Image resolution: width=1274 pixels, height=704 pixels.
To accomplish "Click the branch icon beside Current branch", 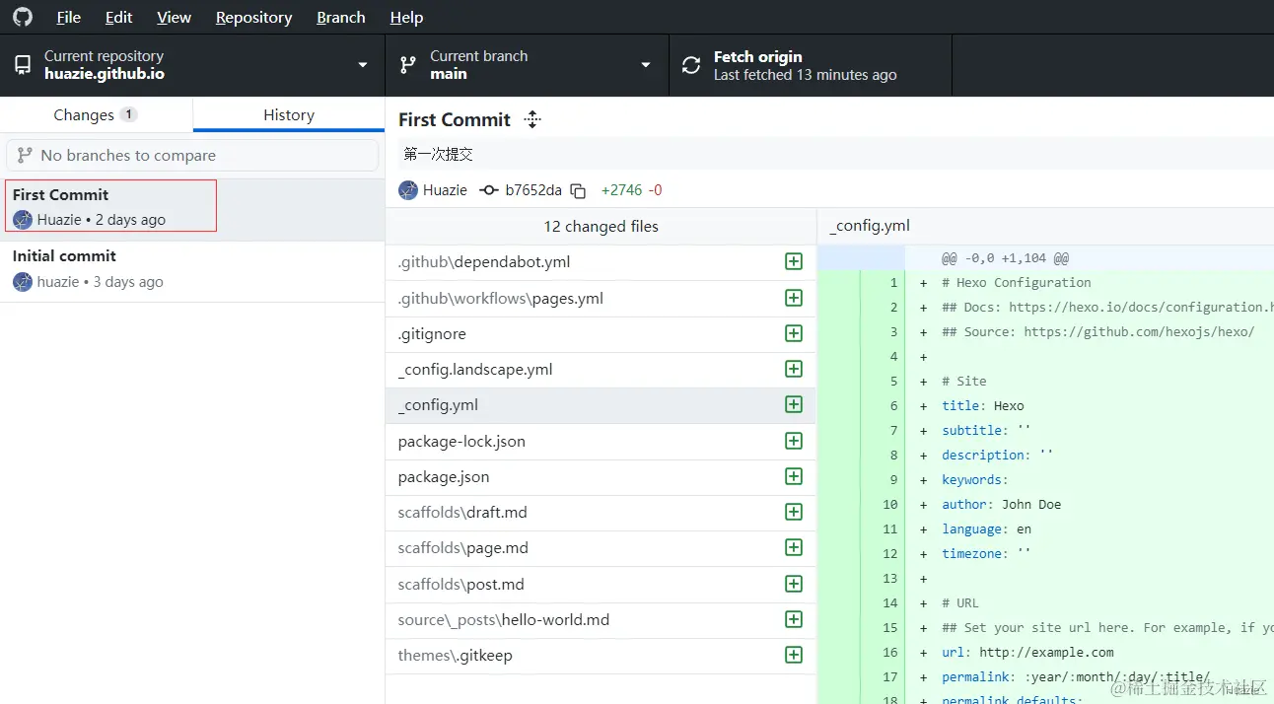I will pos(407,65).
